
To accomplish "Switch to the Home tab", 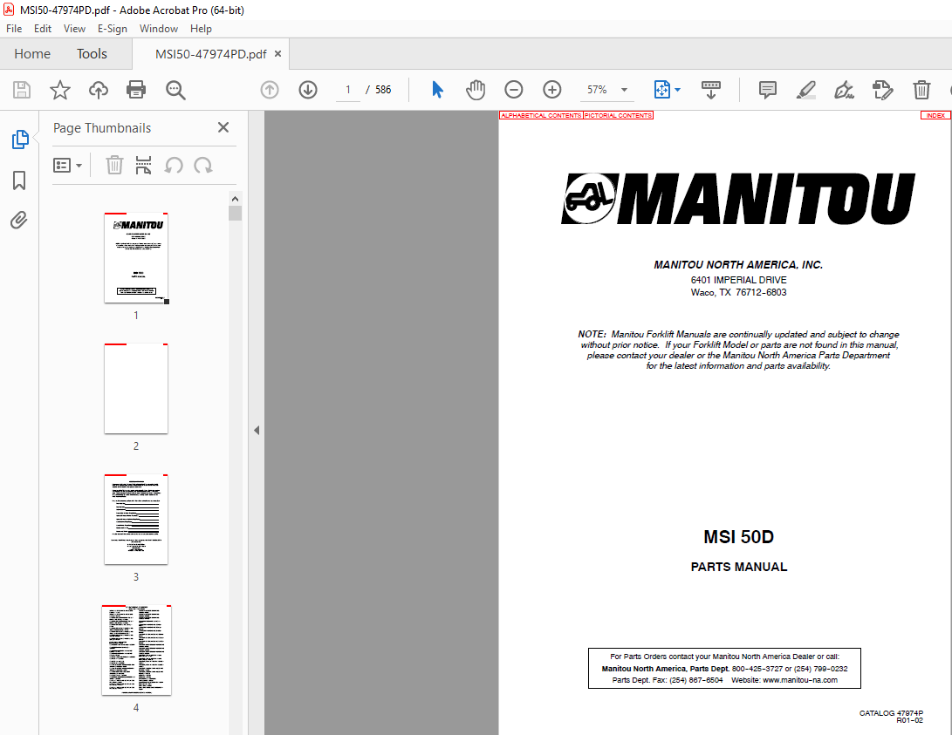I will pos(32,54).
